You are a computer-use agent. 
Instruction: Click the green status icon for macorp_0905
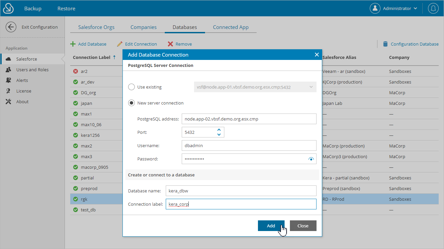point(76,167)
